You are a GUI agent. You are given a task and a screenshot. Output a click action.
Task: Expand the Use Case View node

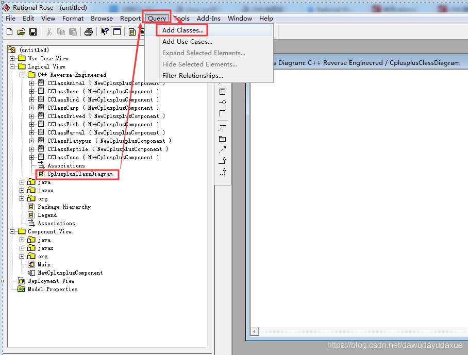[x=12, y=58]
